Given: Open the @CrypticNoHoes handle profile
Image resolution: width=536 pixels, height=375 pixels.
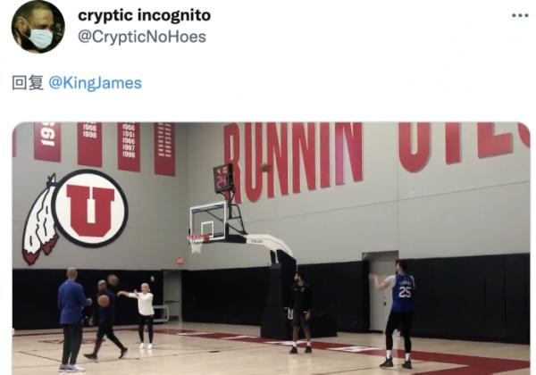Looking at the screenshot, I should coord(142,37).
